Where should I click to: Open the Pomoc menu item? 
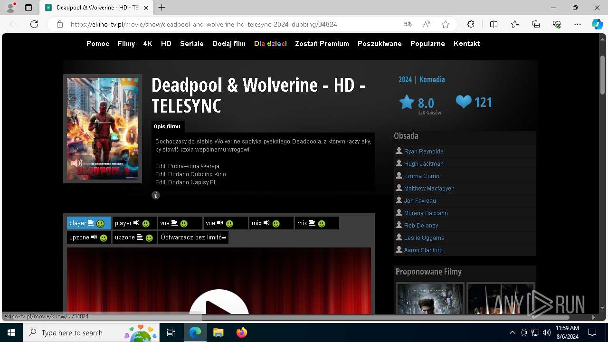pyautogui.click(x=98, y=44)
